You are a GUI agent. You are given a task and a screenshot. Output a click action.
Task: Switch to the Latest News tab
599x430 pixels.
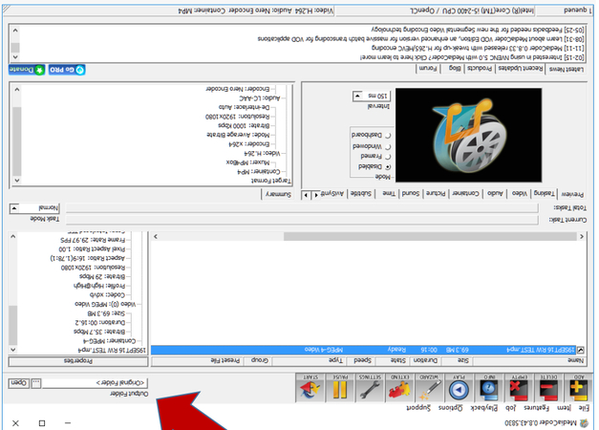coord(567,69)
